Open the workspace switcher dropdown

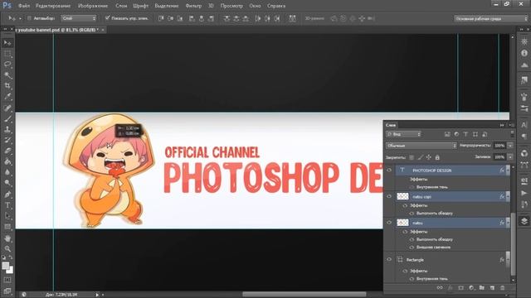(490, 18)
